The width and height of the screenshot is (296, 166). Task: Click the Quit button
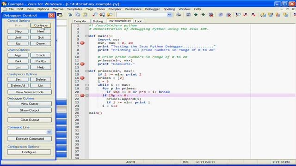coord(41,37)
